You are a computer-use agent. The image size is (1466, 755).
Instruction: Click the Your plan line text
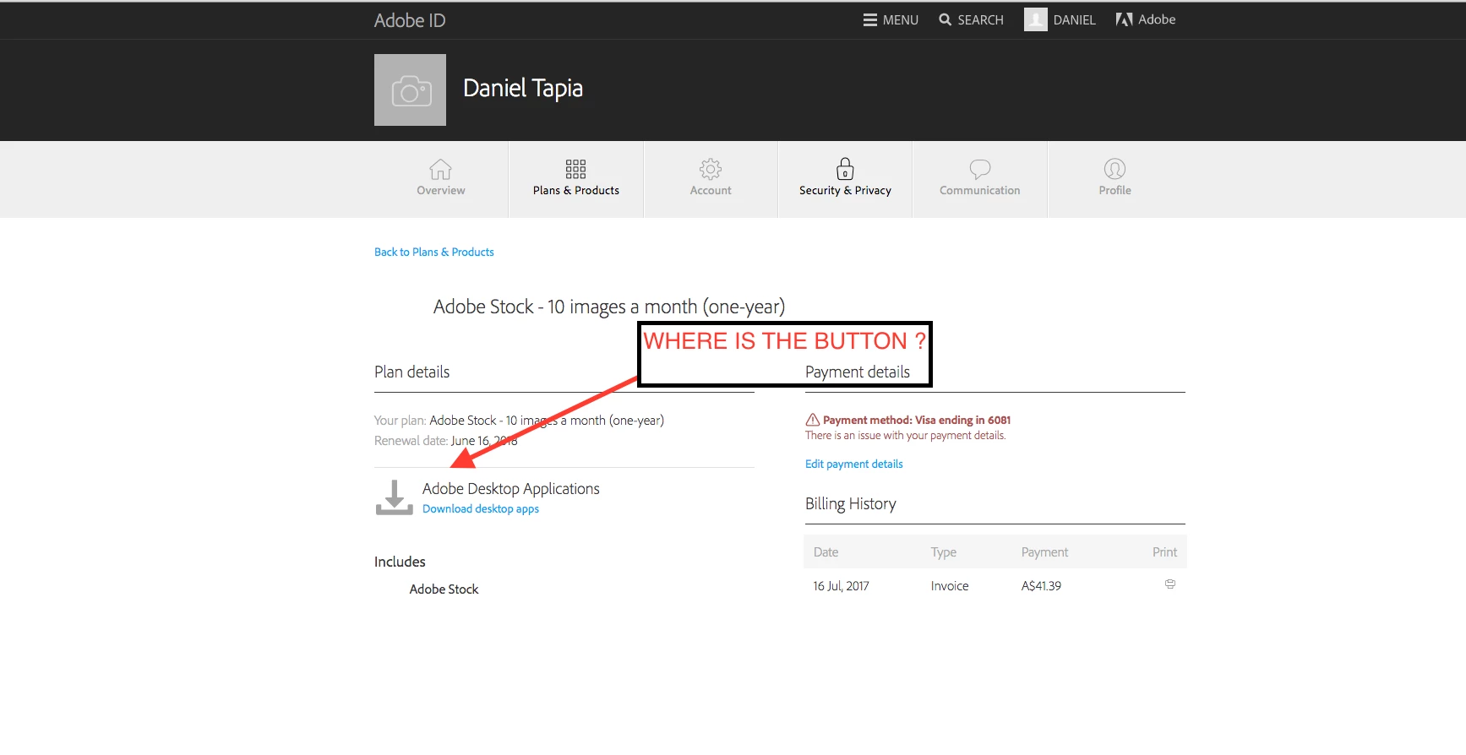pos(519,420)
